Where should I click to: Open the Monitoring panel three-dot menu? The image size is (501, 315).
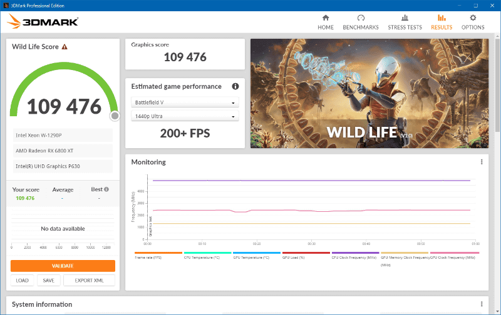[x=482, y=162]
